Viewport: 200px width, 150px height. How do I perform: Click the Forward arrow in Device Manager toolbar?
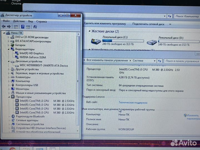[x=9, y=27]
